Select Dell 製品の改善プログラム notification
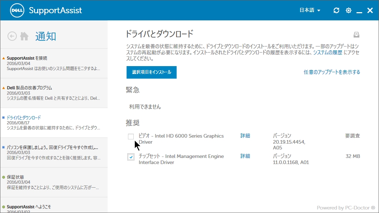 coord(54,93)
